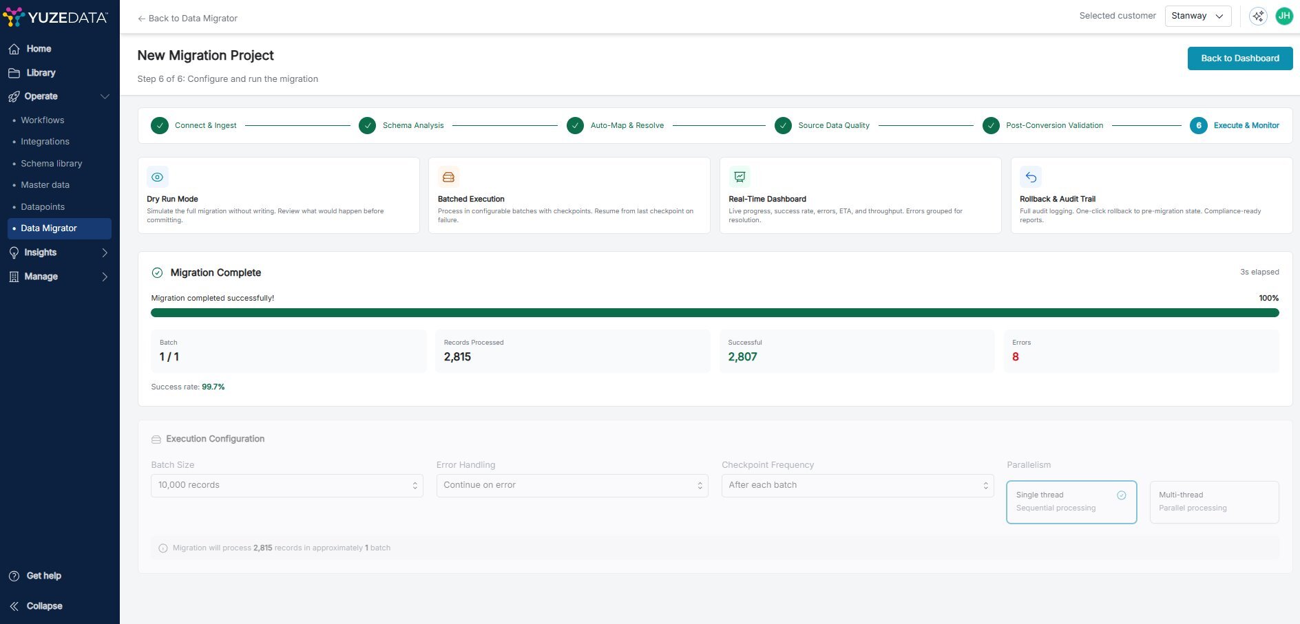Click the Dry Run Mode eye icon
Screen dimensions: 1300x624
click(x=157, y=177)
